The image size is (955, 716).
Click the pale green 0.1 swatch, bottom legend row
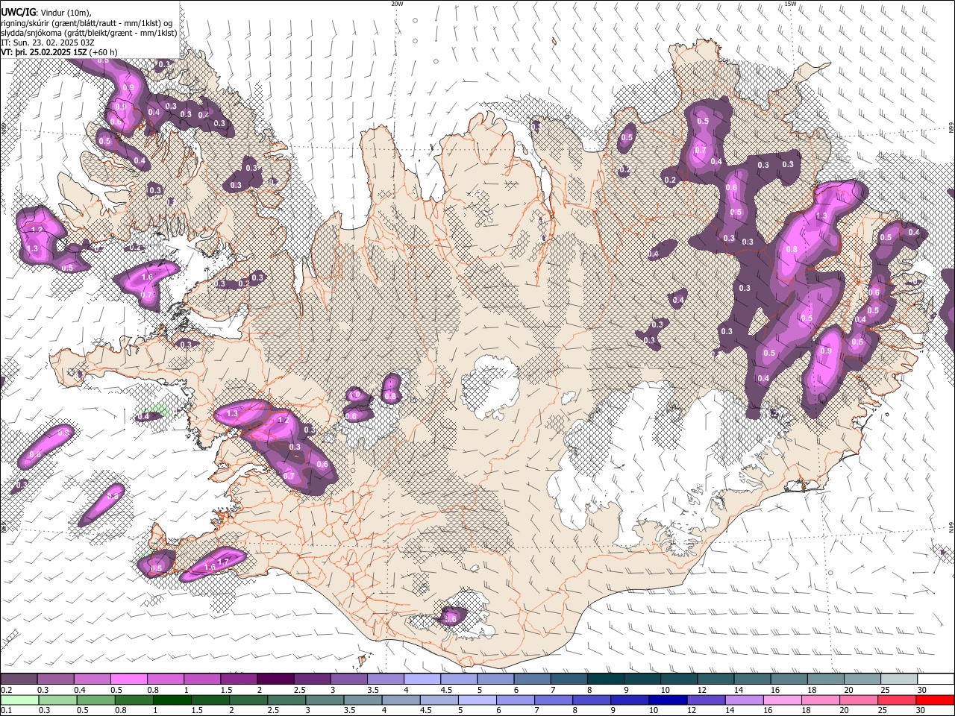pos(19,700)
